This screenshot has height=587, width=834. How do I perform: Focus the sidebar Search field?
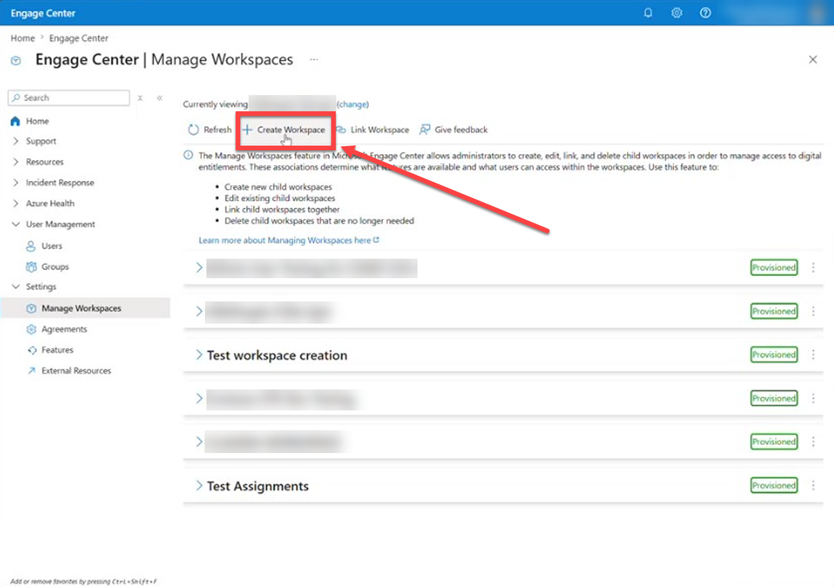tap(69, 98)
